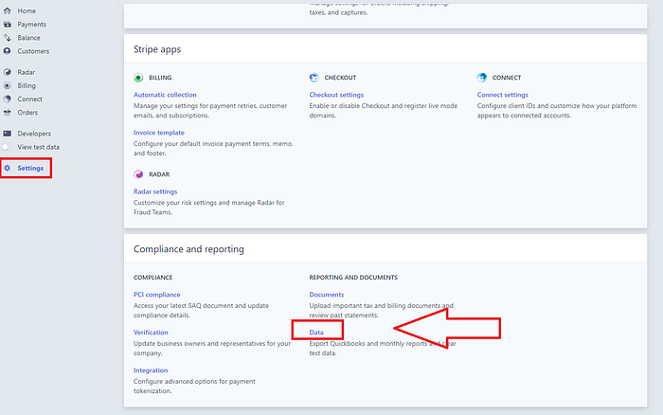Click the Radar icon in sidebar
This screenshot has width=663, height=415.
[8, 72]
